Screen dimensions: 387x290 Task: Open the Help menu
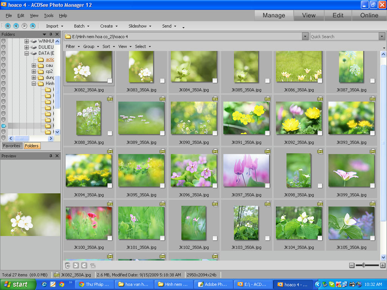point(63,15)
